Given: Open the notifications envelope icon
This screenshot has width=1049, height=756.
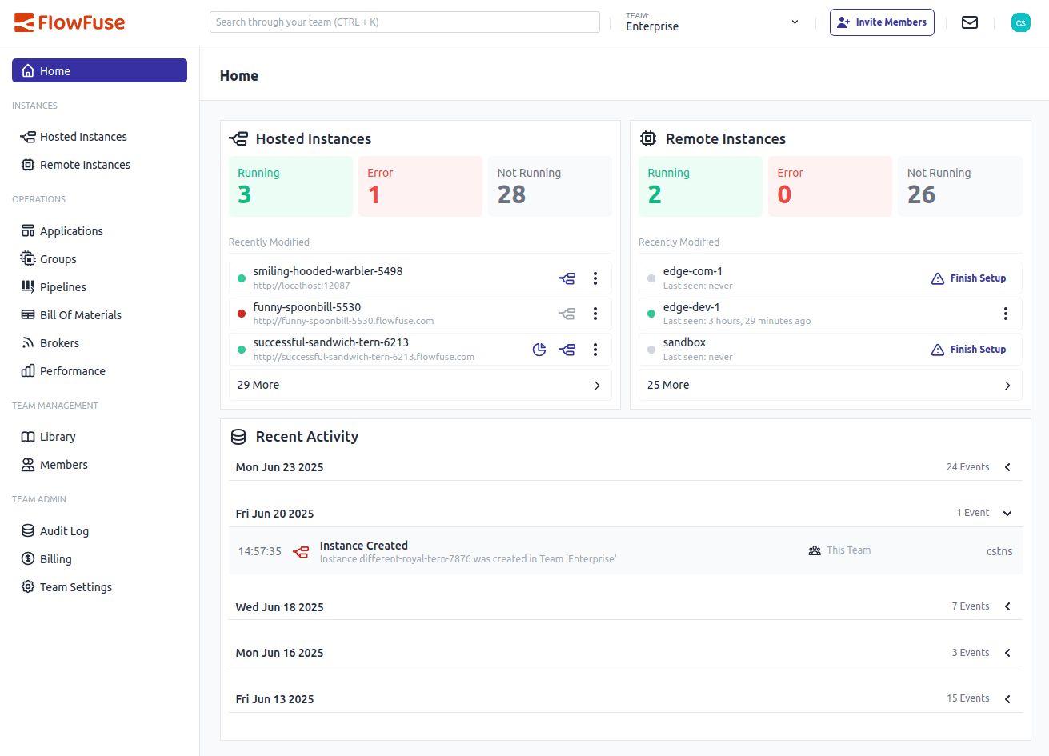Looking at the screenshot, I should click(x=969, y=22).
